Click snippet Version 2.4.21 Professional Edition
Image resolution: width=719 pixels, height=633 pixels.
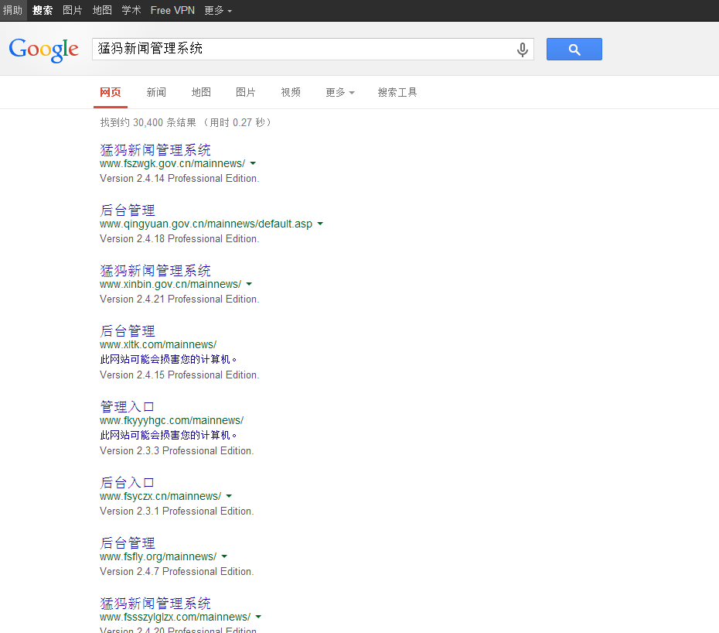tap(179, 299)
